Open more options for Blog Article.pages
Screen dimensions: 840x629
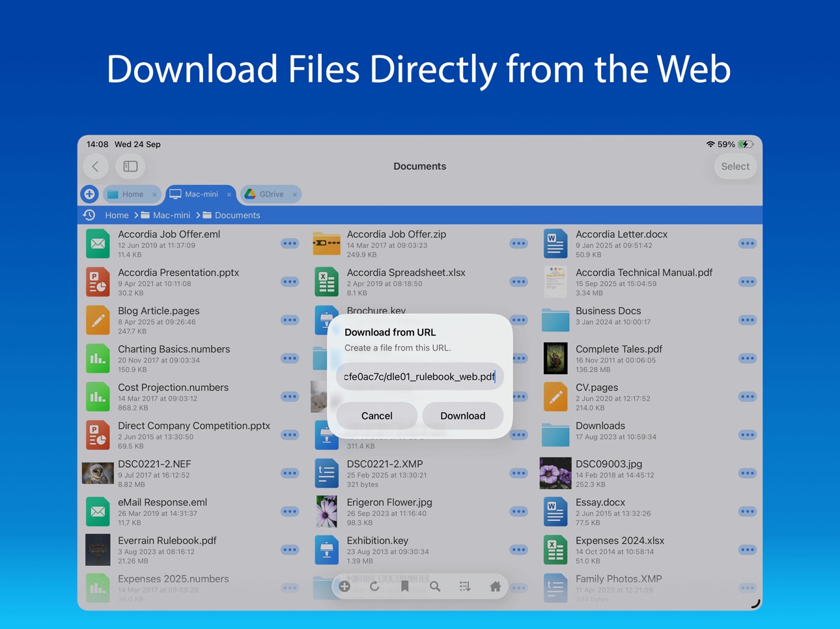pos(290,320)
